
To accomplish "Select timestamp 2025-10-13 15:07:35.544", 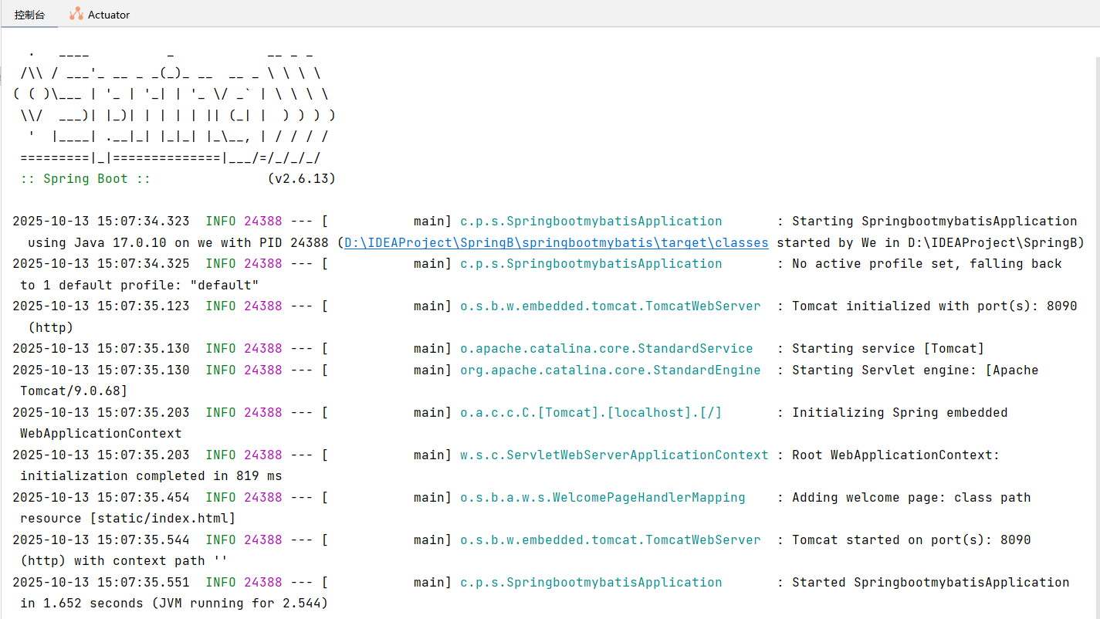I will 101,540.
